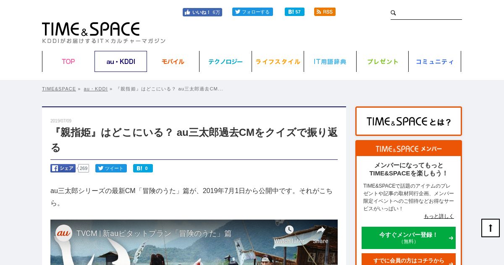
Task: Click the Facebook シェア button under title
Action: point(63,168)
